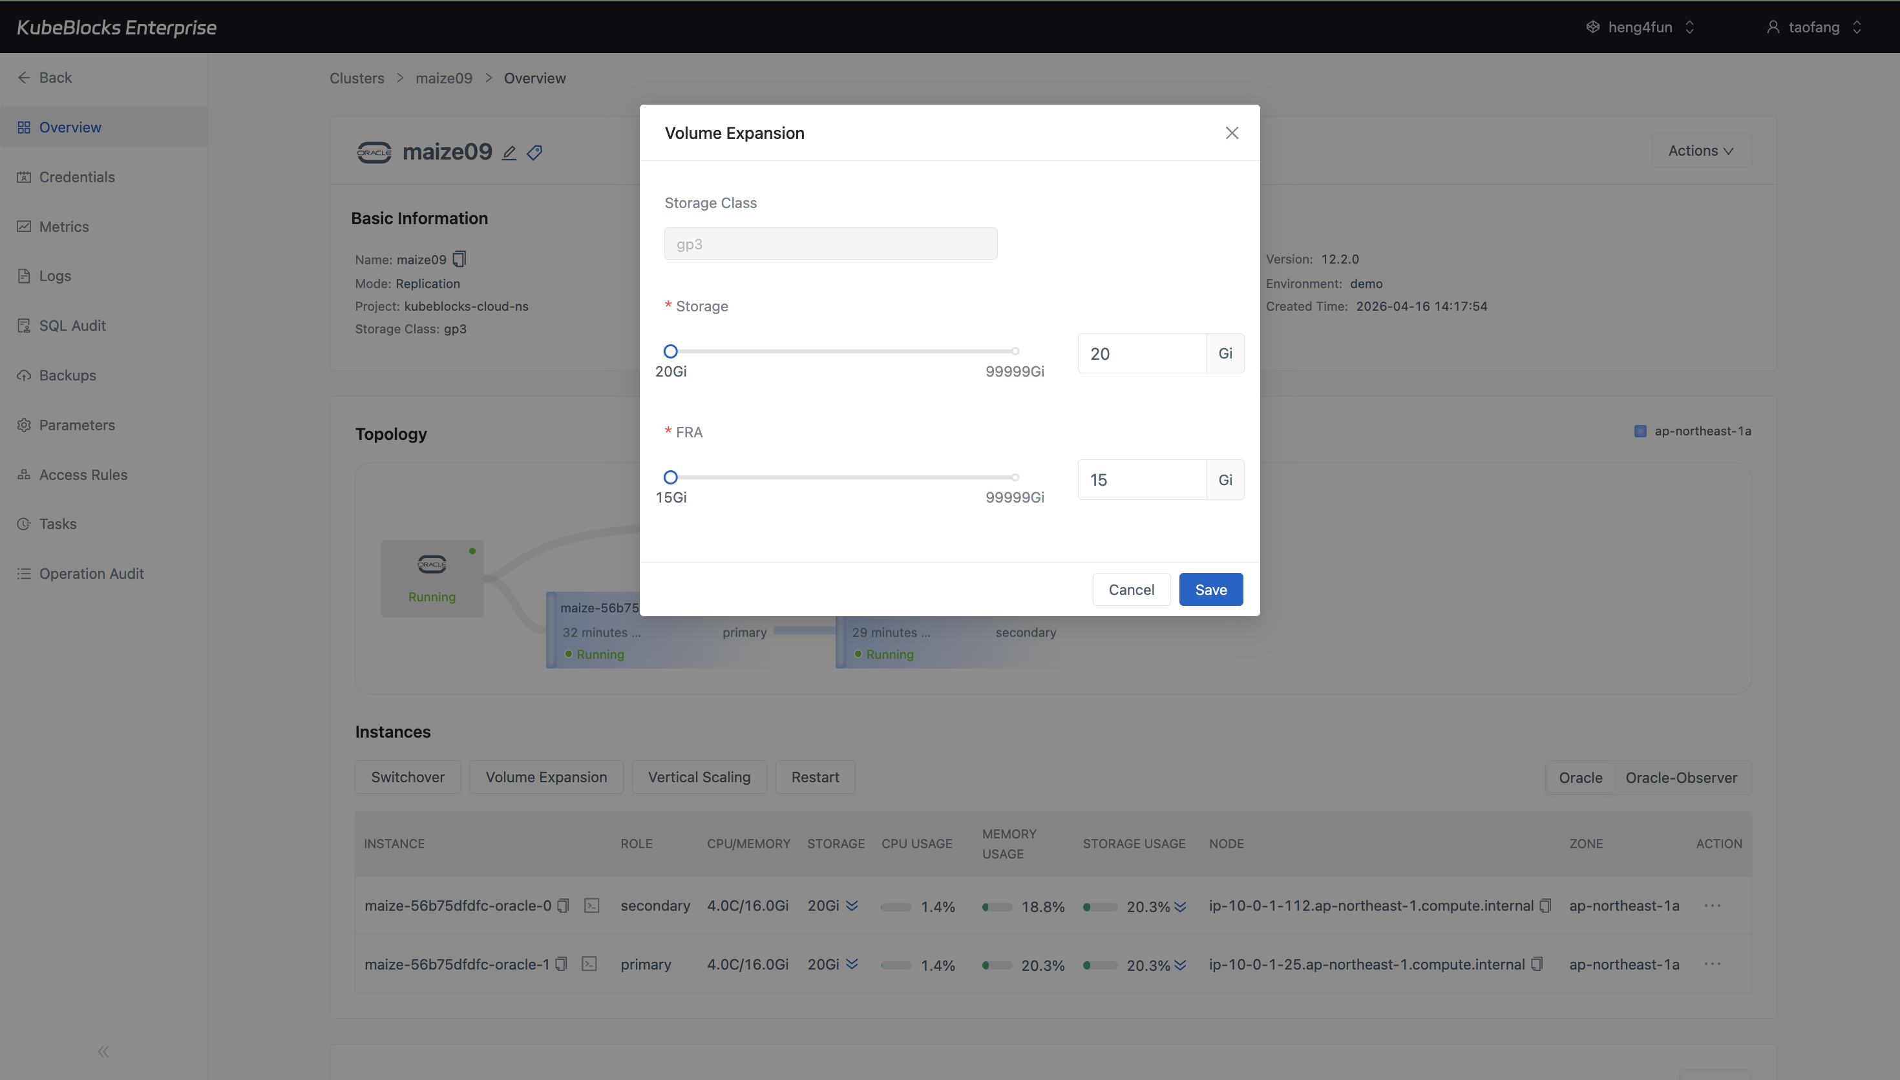Collapse the sidebar with double chevron
The image size is (1900, 1080).
(x=103, y=1052)
